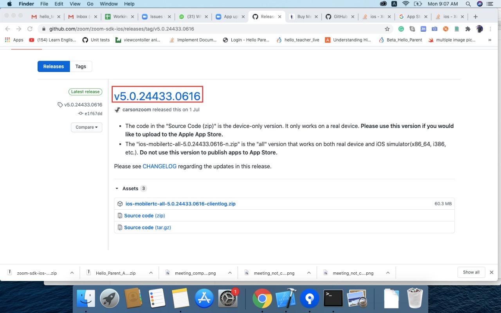This screenshot has width=501, height=313.
Task: Open the hello_teacher_live bookmark
Action: point(298,40)
